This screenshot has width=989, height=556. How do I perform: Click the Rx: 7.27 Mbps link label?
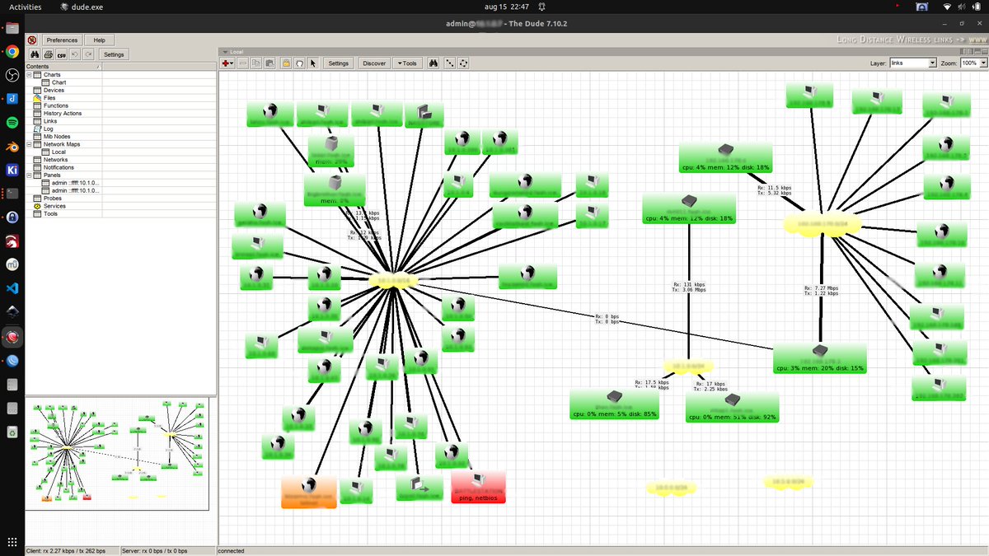(822, 290)
